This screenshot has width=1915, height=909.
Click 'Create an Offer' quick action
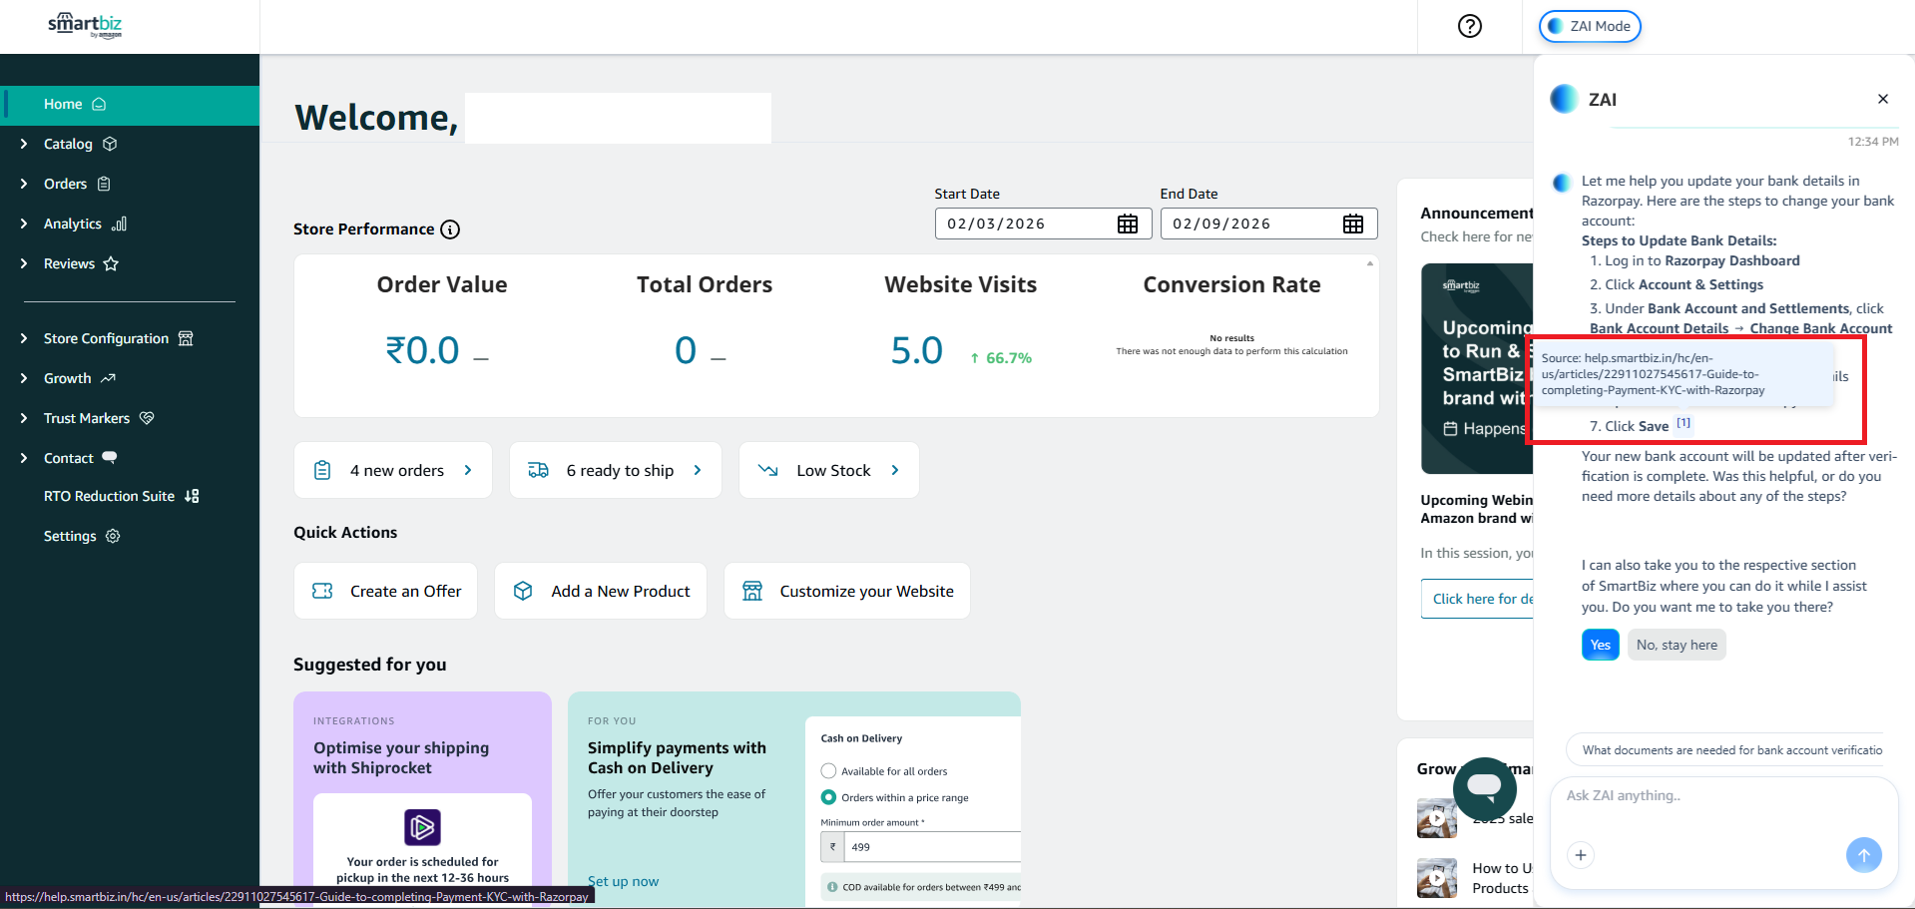386,591
